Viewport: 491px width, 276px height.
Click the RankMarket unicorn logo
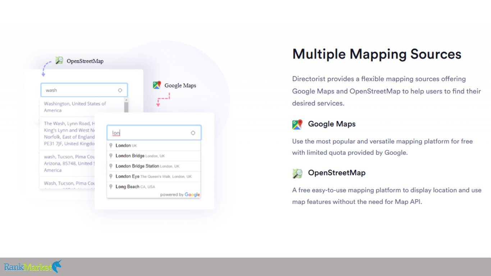tap(57, 266)
